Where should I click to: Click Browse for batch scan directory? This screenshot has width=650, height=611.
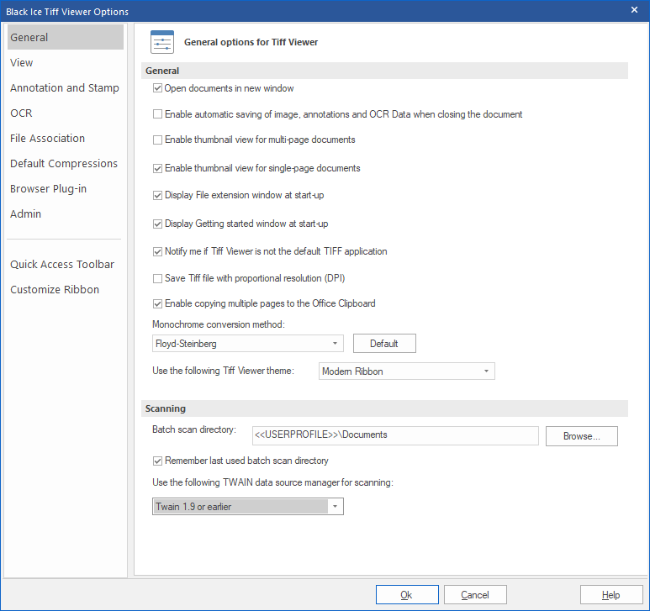[582, 436]
